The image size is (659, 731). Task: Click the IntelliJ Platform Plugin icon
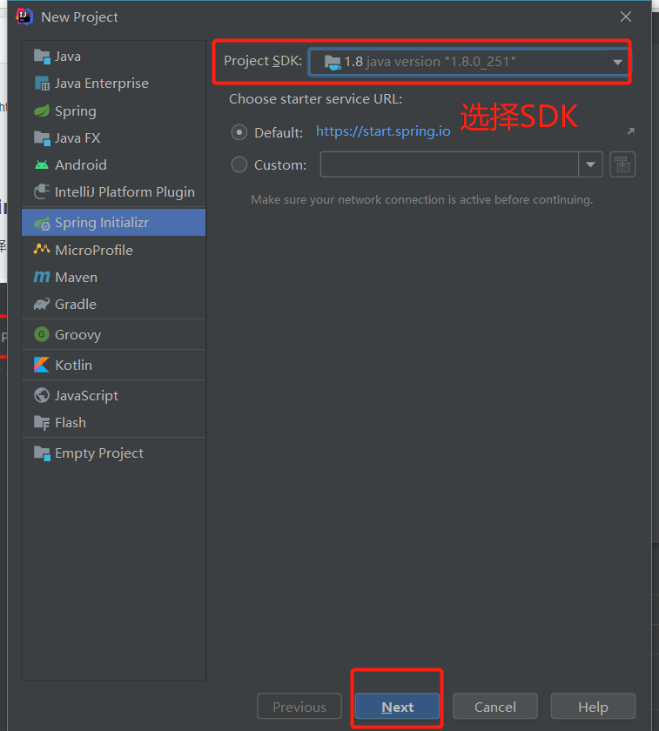(42, 191)
